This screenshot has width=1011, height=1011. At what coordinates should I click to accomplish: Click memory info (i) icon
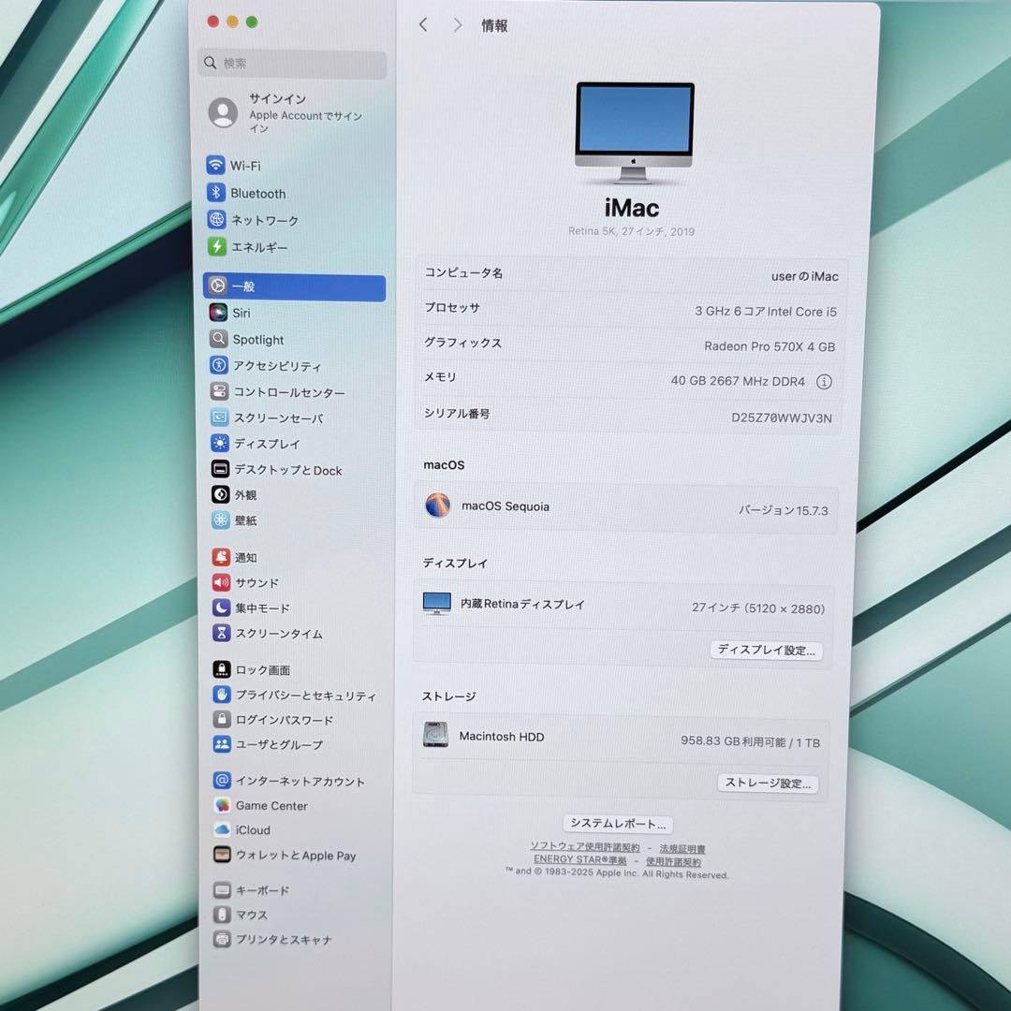point(824,382)
